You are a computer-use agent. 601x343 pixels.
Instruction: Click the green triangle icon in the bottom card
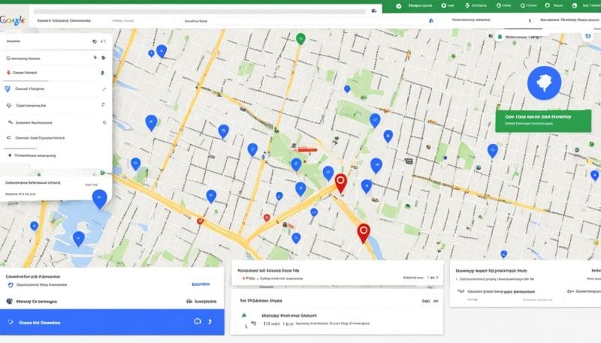pos(243,316)
